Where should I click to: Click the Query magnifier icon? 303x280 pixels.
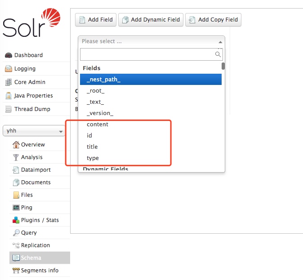(16, 233)
